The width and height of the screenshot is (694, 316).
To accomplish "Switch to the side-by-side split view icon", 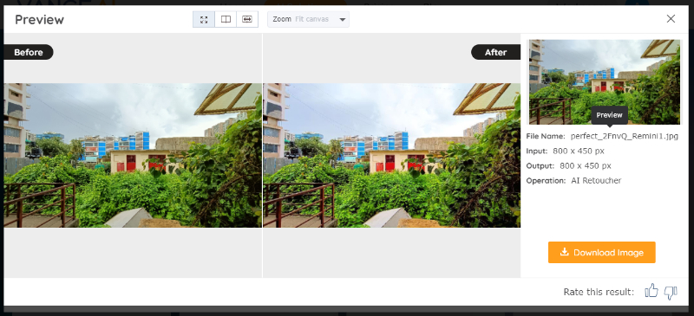I will pos(226,19).
